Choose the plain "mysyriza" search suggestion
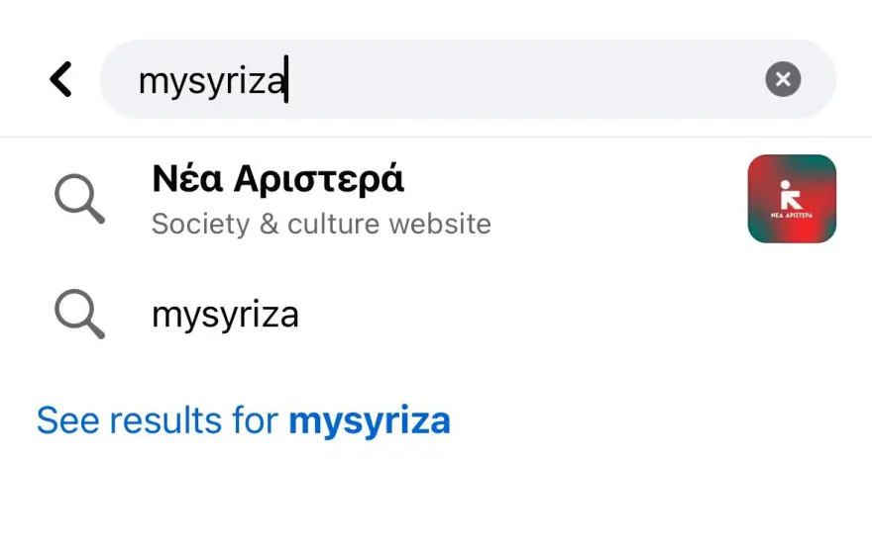The width and height of the screenshot is (872, 558). pyautogui.click(x=225, y=315)
